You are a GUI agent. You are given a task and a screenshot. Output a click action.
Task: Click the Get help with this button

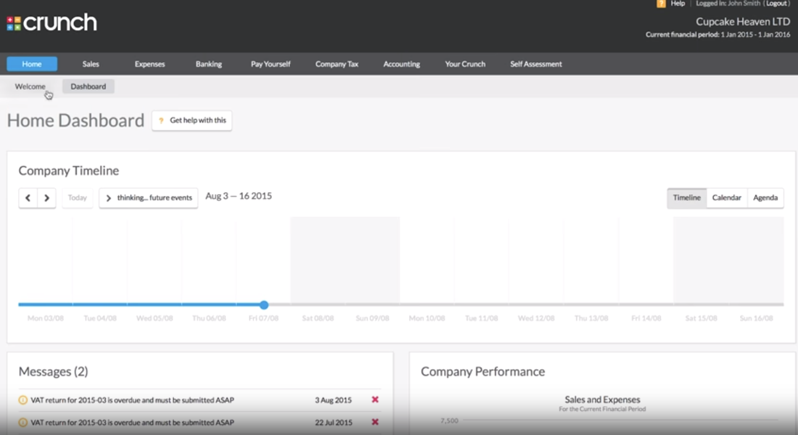(x=192, y=120)
